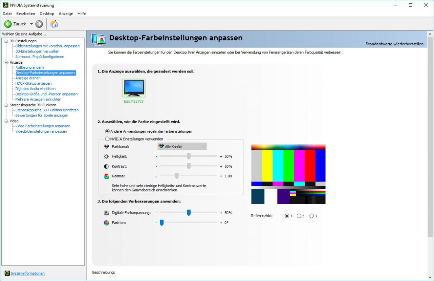Screen dimensions: 434x281
Task: Open the Hilfe menu
Action: pyautogui.click(x=82, y=14)
